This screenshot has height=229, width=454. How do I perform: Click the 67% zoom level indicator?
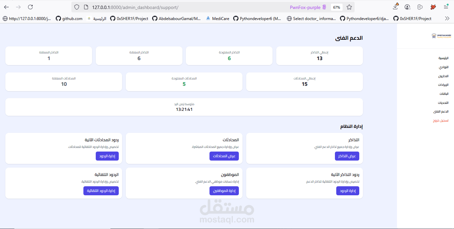click(337, 7)
